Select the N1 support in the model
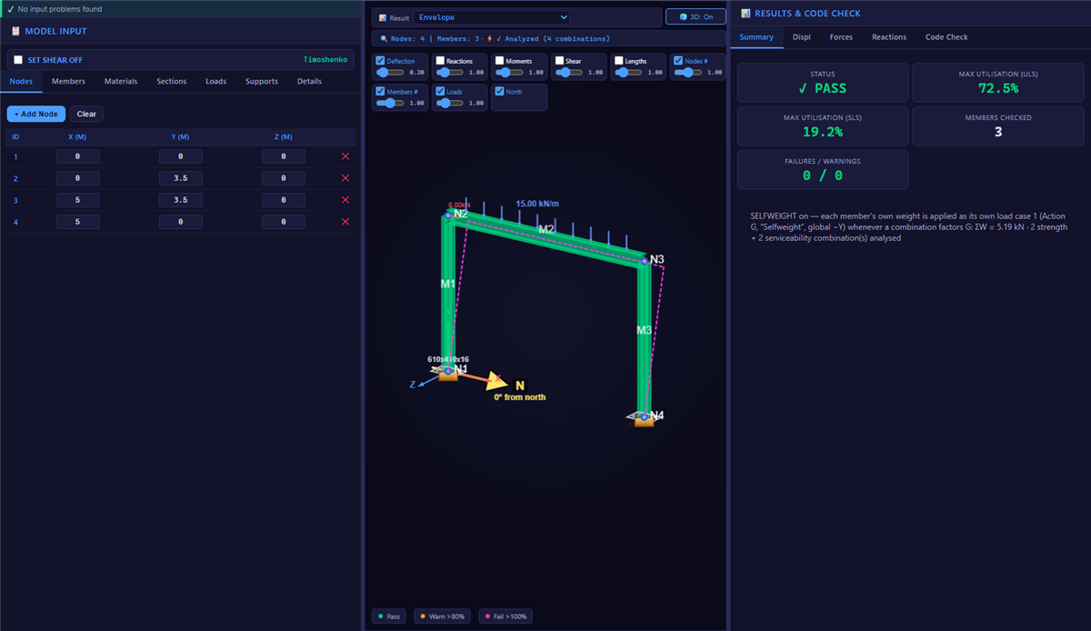 (447, 374)
